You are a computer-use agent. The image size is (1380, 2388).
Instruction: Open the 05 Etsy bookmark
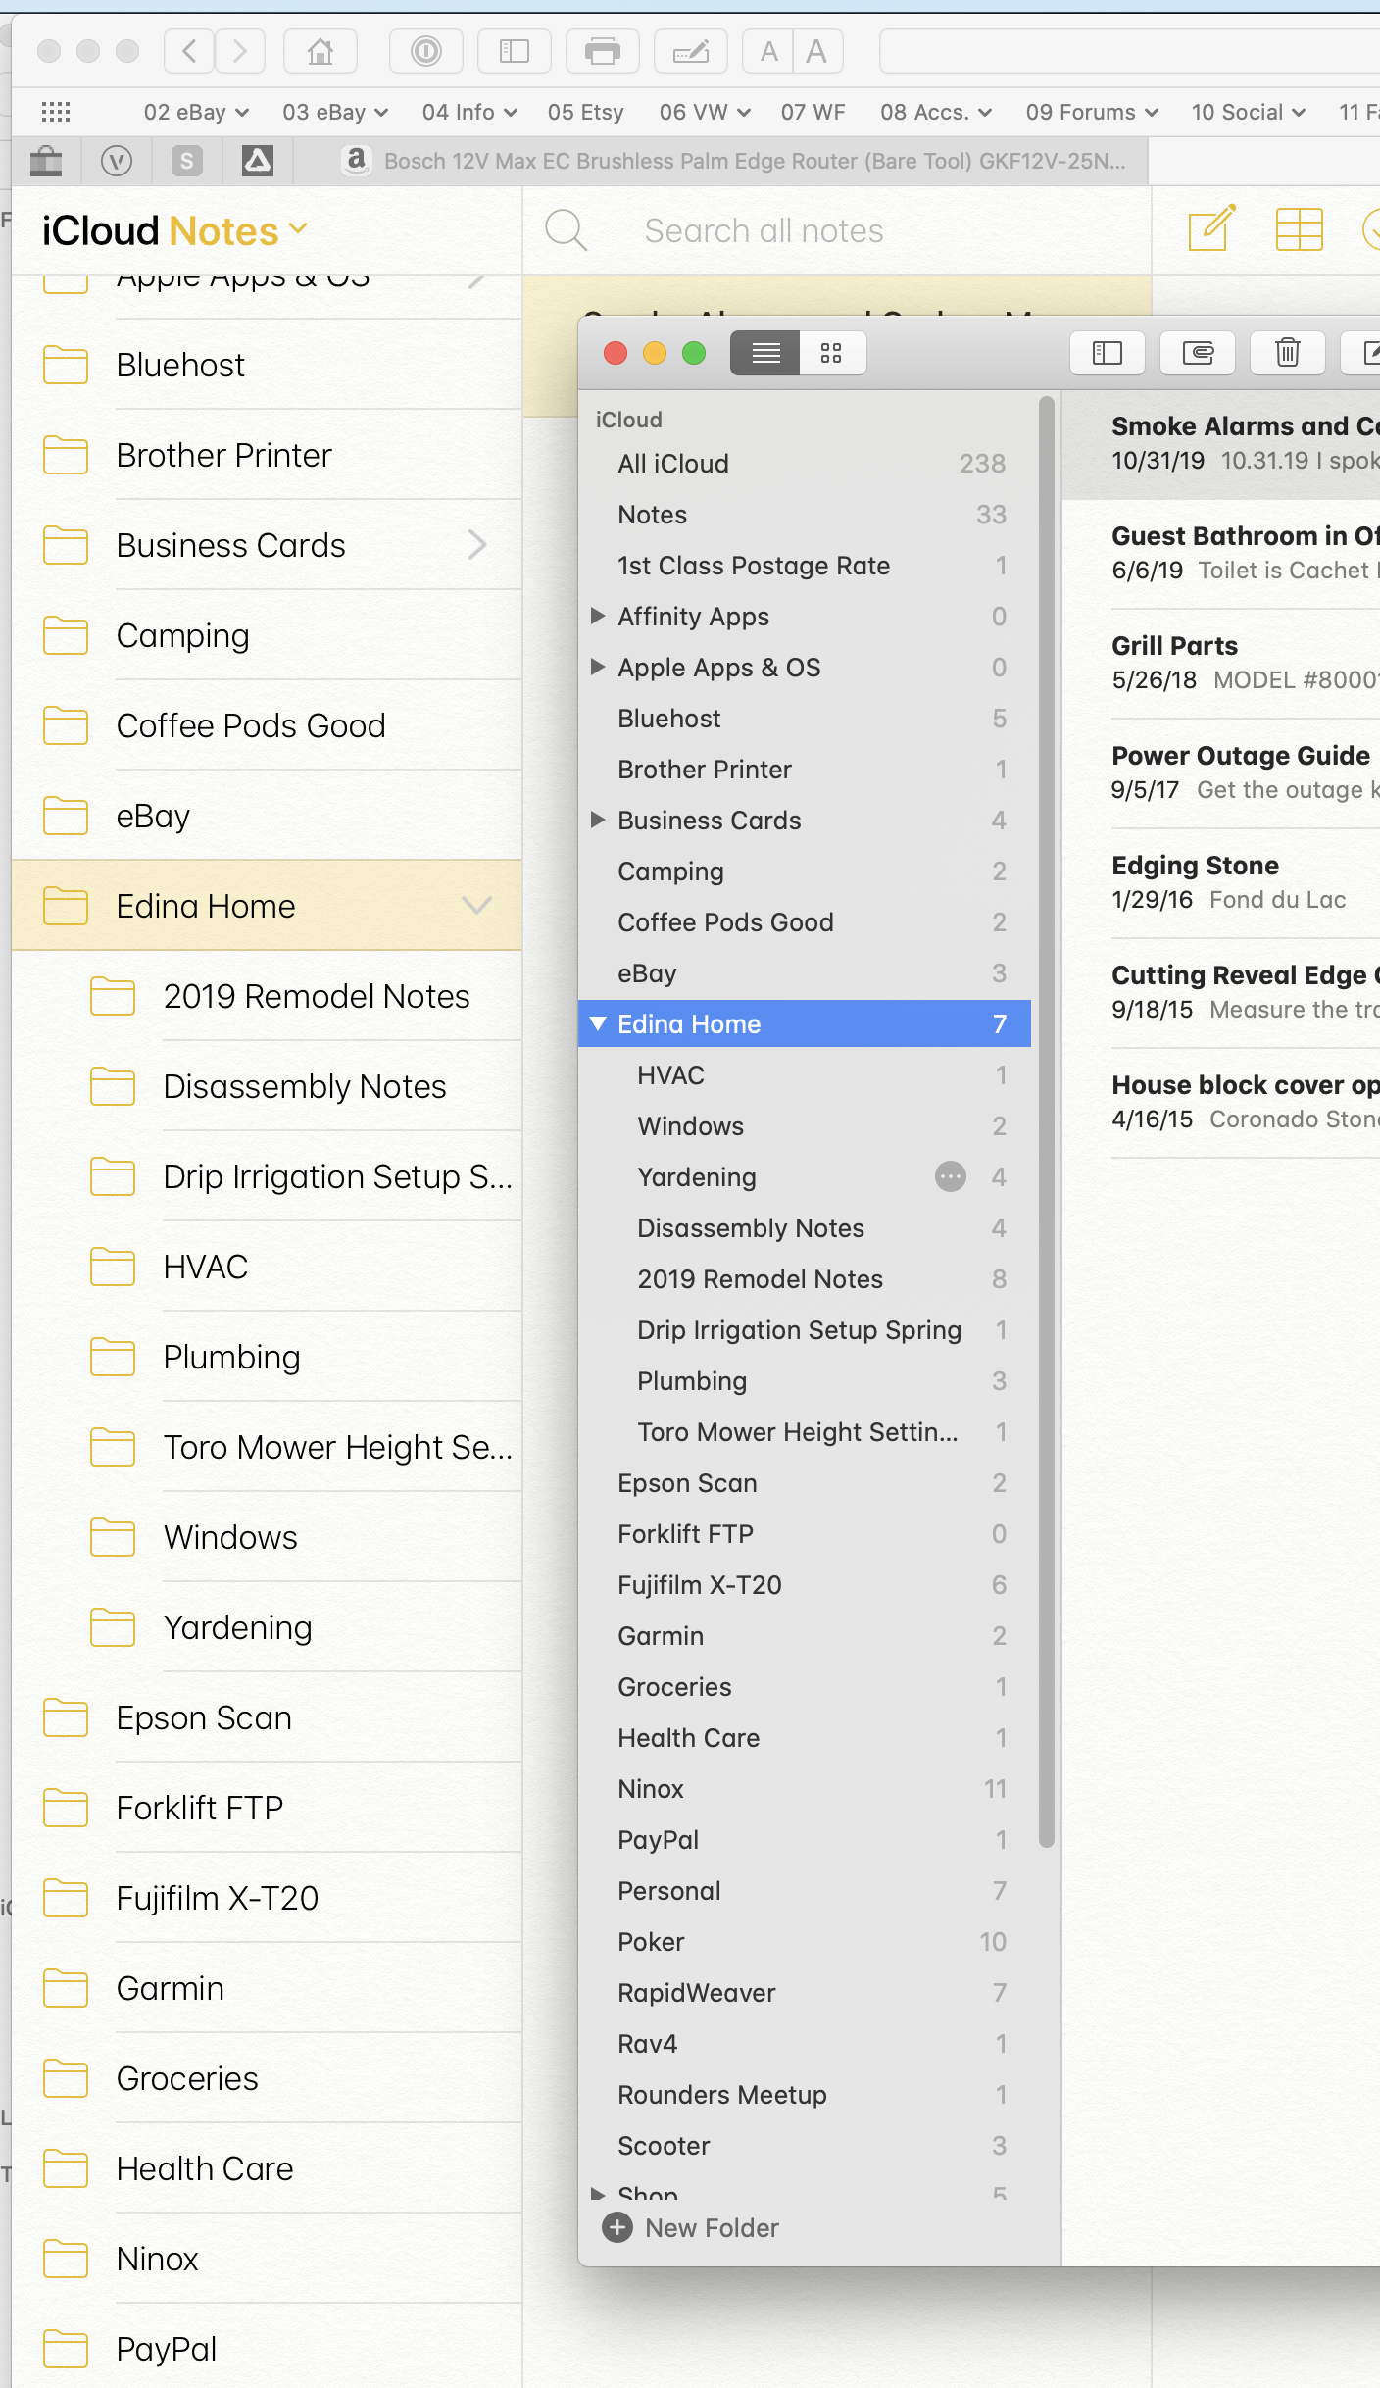pyautogui.click(x=585, y=112)
